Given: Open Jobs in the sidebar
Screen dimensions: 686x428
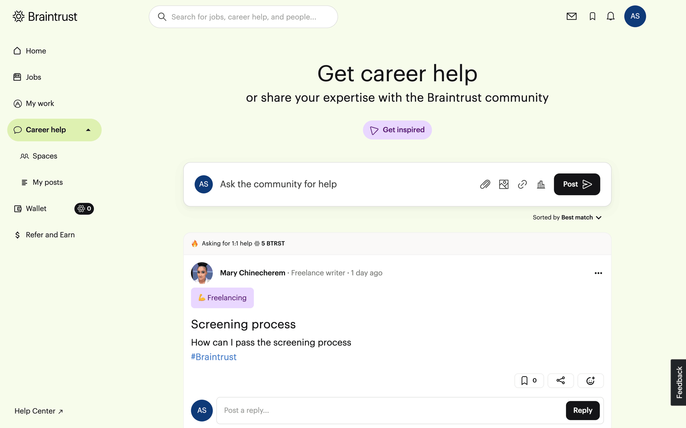Looking at the screenshot, I should (x=27, y=77).
